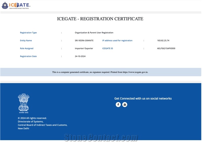Click the Entity Name label
Image resolution: width=202 pixels, height=144 pixels.
click(x=26, y=40)
